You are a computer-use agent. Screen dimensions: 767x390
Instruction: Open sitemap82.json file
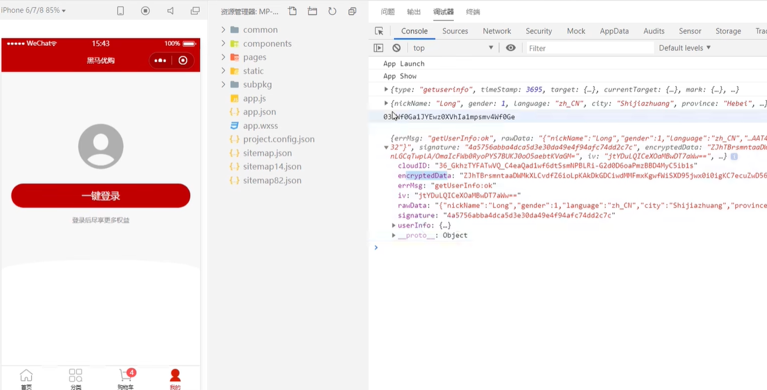click(x=272, y=181)
